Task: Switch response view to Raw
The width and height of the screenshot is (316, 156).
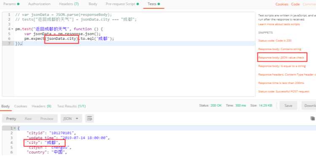Action: pyautogui.click(x=28, y=119)
